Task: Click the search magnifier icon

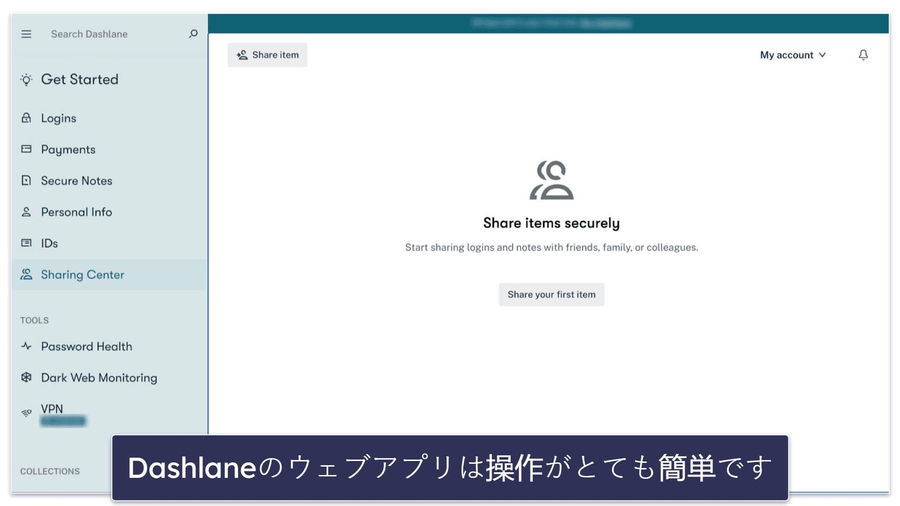Action: click(193, 34)
